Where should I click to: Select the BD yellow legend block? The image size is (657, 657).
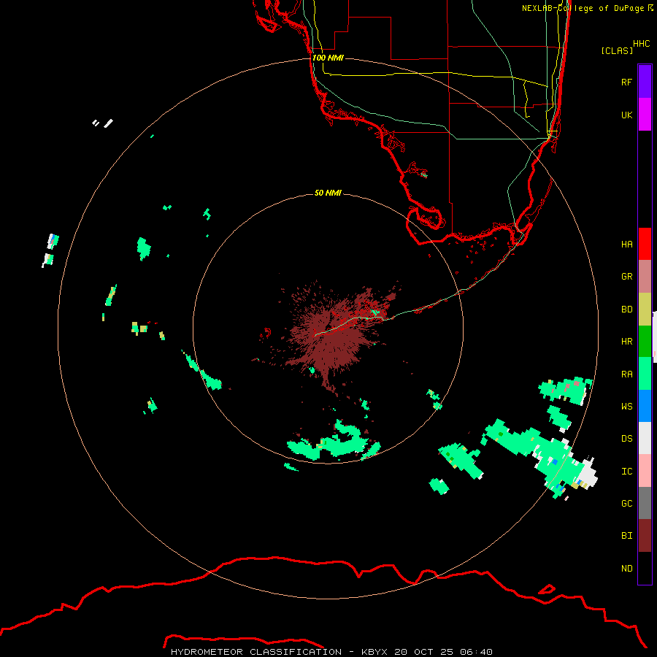click(645, 310)
